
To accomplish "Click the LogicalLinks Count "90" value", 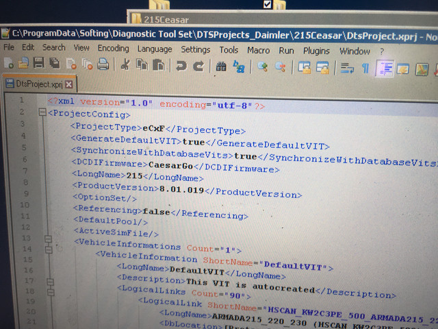I will click(x=235, y=295).
